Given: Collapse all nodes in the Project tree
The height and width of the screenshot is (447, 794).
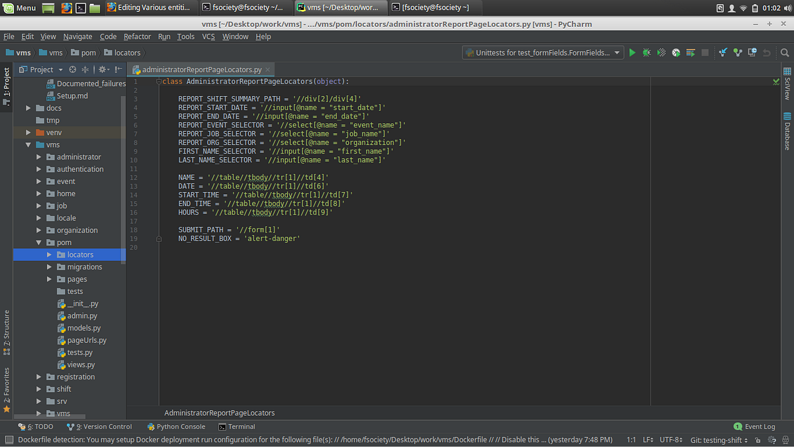Looking at the screenshot, I should pyautogui.click(x=85, y=69).
